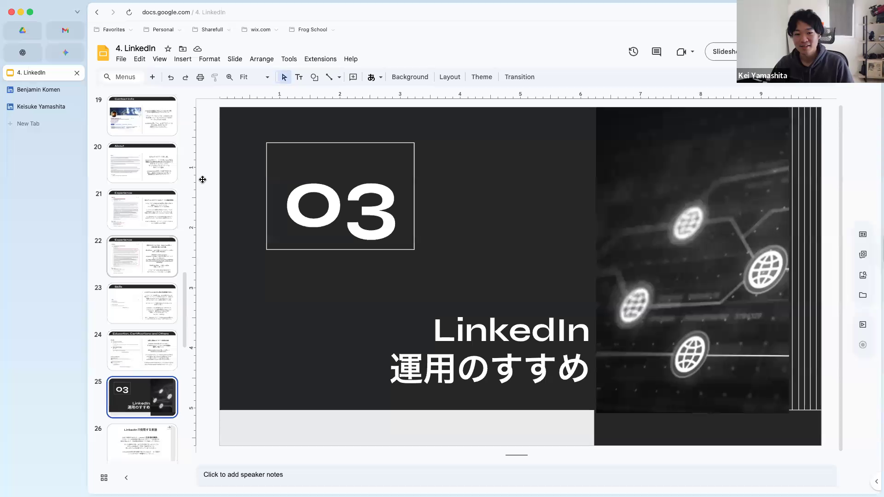Add a comment toolbar icon
This screenshot has height=497, width=884.
pos(353,77)
